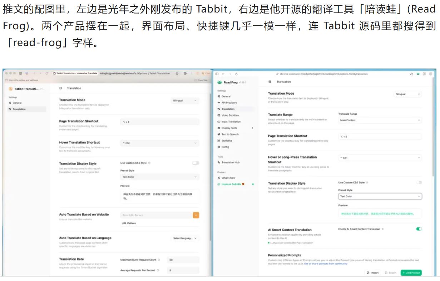Select General in Tabbit settings sidebar
The image size is (440, 281).
click(x=17, y=103)
